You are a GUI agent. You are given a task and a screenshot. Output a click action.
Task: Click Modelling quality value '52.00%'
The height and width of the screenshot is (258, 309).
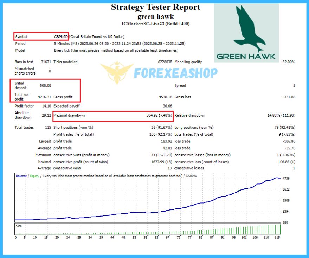tap(289, 62)
